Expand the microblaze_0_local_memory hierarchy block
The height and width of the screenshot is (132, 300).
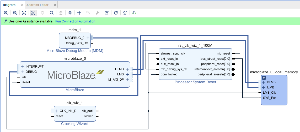pos(264,78)
